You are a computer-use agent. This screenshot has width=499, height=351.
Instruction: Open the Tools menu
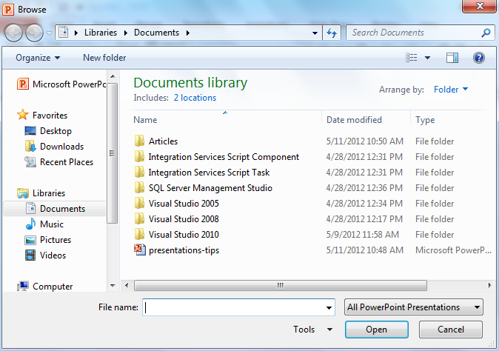pyautogui.click(x=304, y=330)
